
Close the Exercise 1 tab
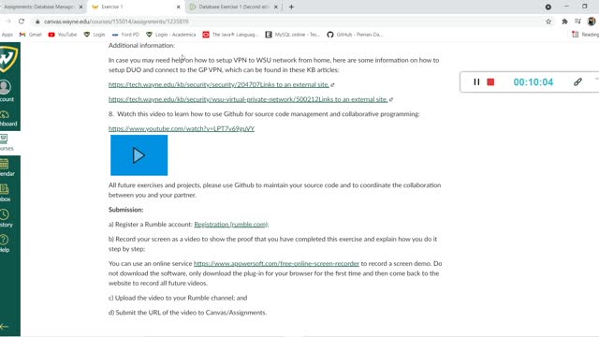tap(178, 7)
